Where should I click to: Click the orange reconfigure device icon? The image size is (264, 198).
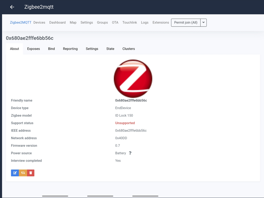tap(23, 173)
